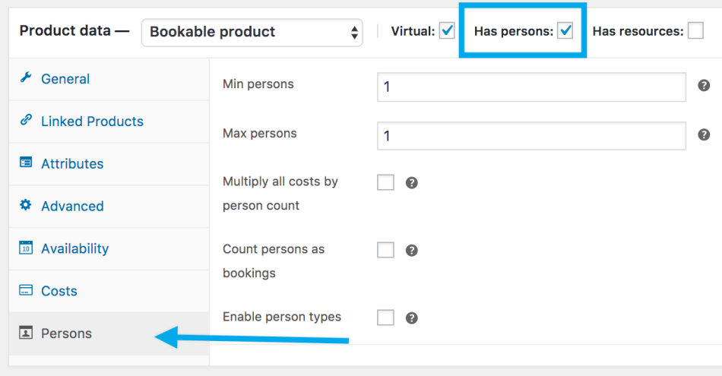This screenshot has width=722, height=376.
Task: Click the General wrench icon
Action: pyautogui.click(x=26, y=78)
